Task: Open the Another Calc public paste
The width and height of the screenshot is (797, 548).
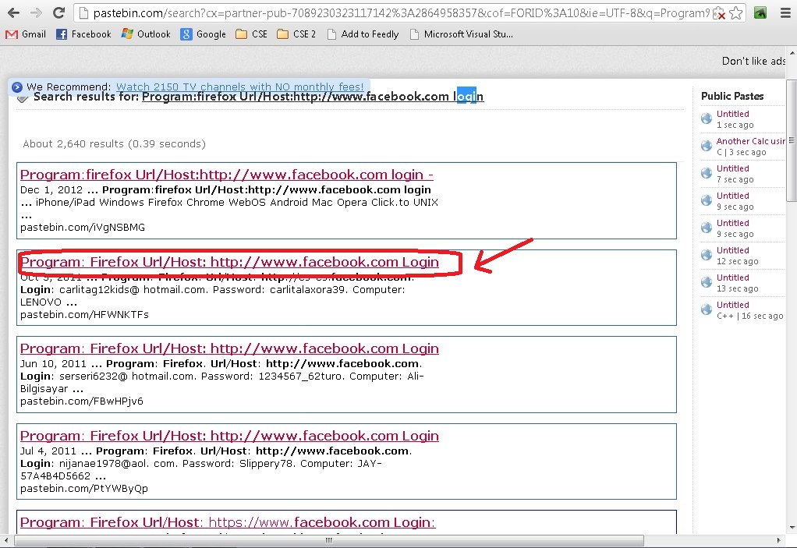Action: point(751,141)
